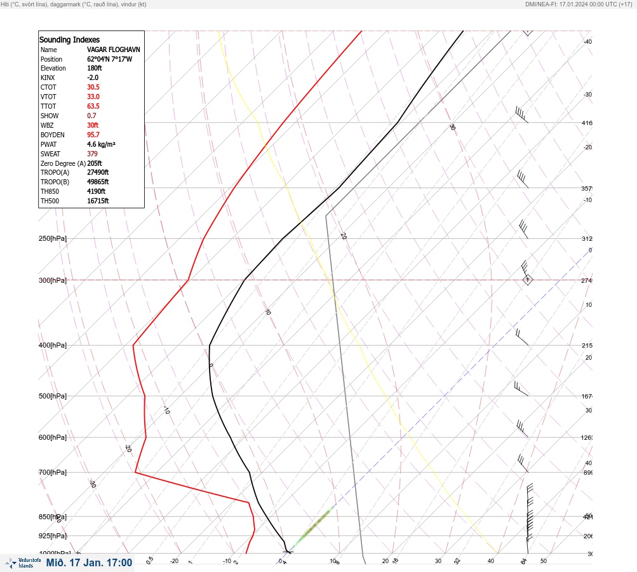This screenshot has width=637, height=572.
Task: Click the wind barb at 600 hPa level
Action: [x=522, y=429]
